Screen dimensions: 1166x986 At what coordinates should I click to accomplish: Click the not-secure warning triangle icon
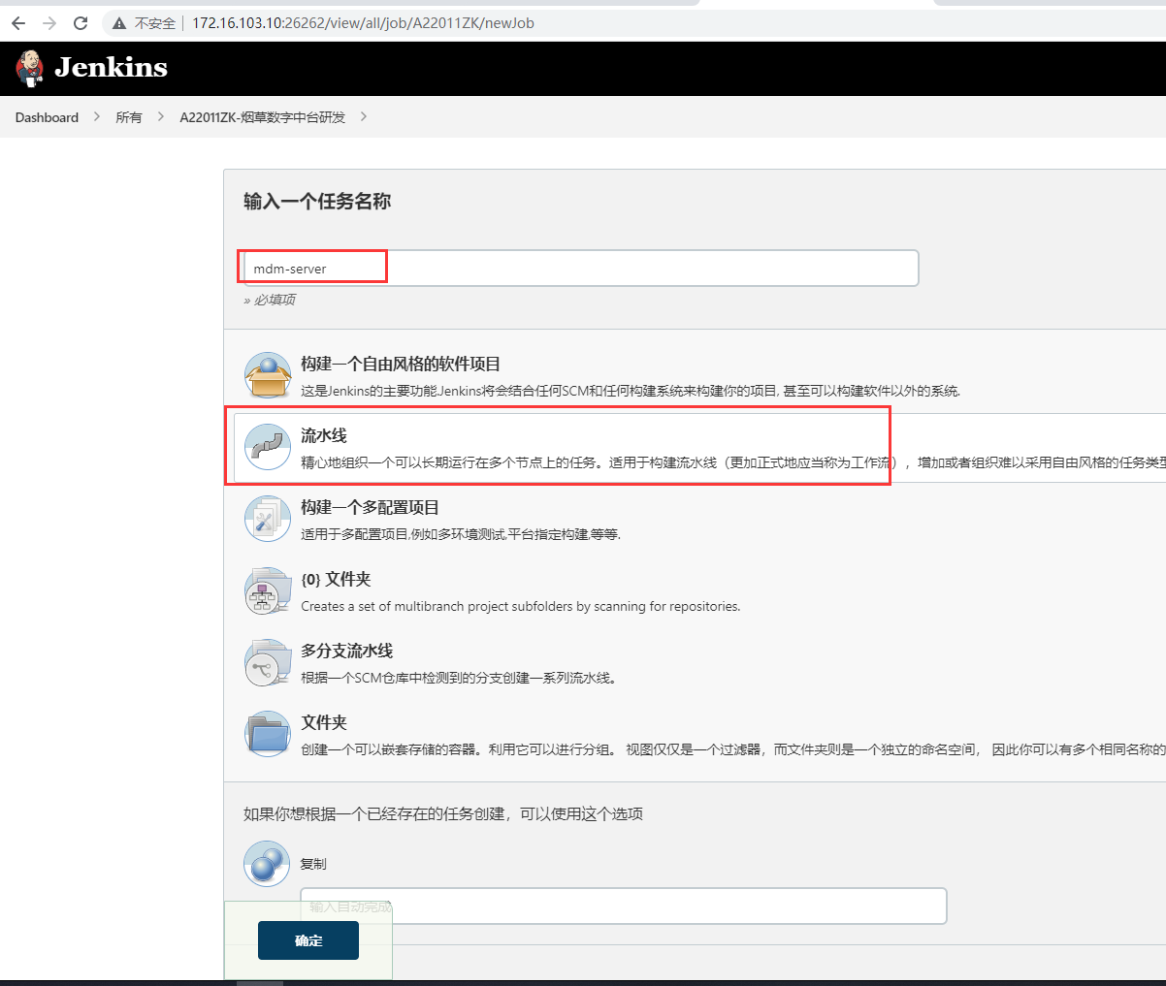119,23
